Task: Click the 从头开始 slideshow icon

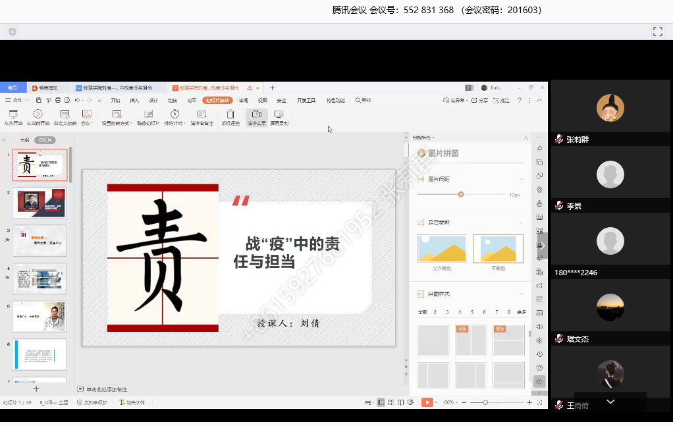Action: point(13,115)
